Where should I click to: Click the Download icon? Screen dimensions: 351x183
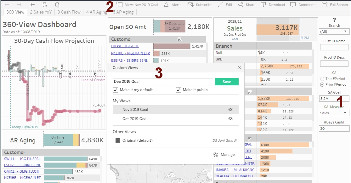tap(263, 5)
